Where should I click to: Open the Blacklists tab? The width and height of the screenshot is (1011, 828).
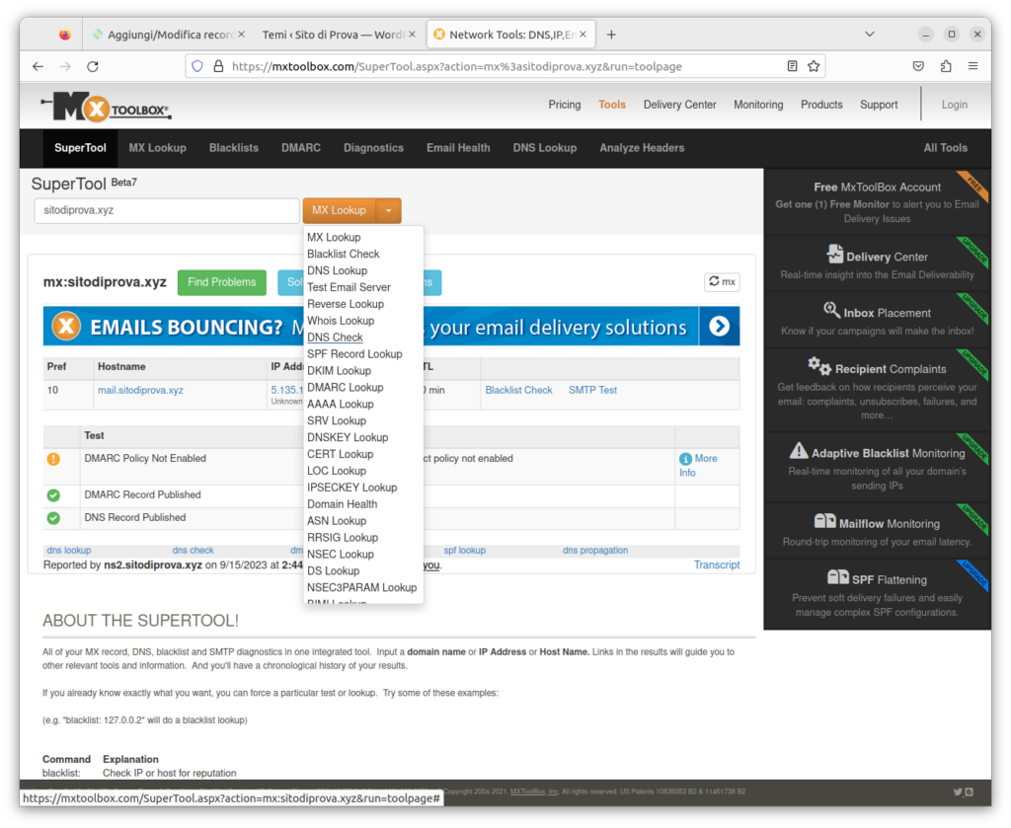tap(233, 148)
